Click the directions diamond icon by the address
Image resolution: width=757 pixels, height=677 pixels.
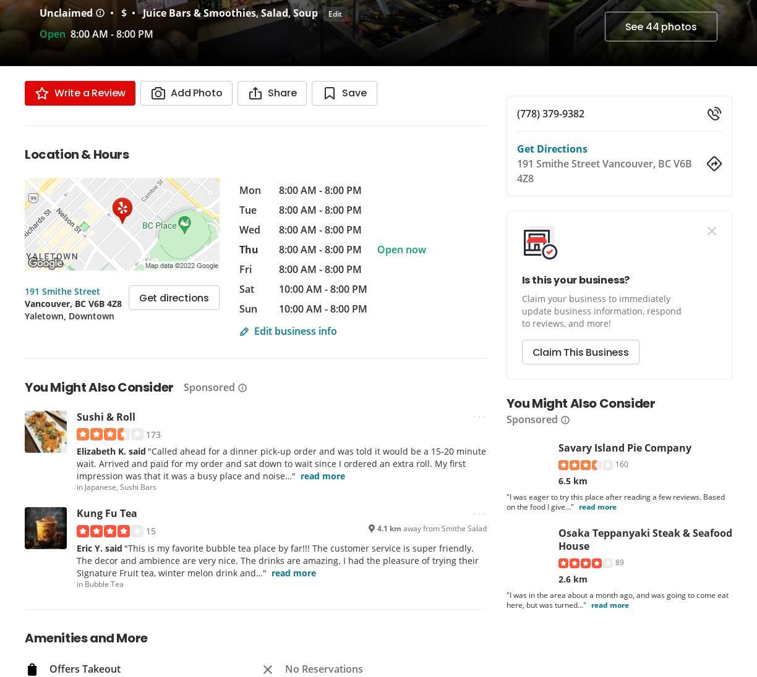click(714, 164)
